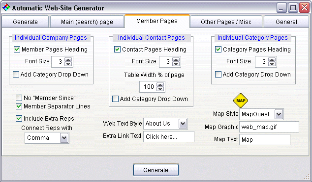The width and height of the screenshot is (312, 182).
Task: Uncheck Include Extra Reps
Action: click(x=19, y=119)
